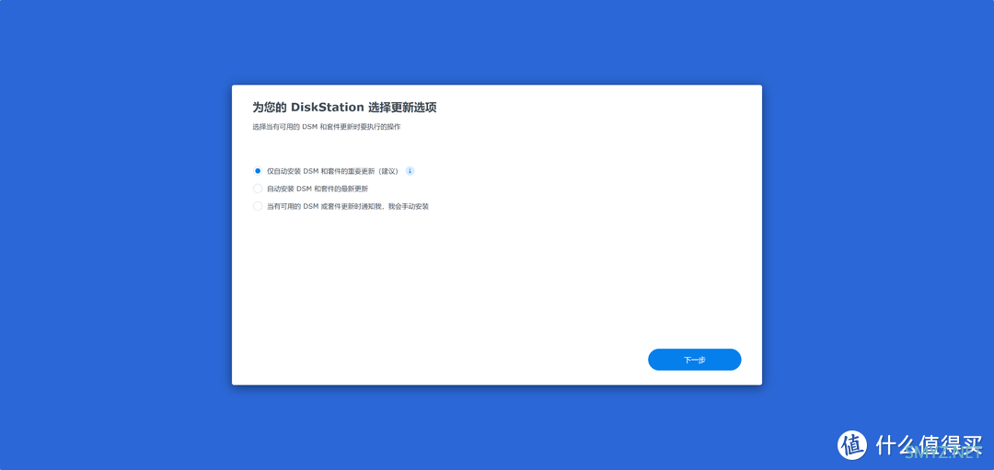The image size is (994, 470).
Task: Click the 下一步 button
Action: (694, 360)
